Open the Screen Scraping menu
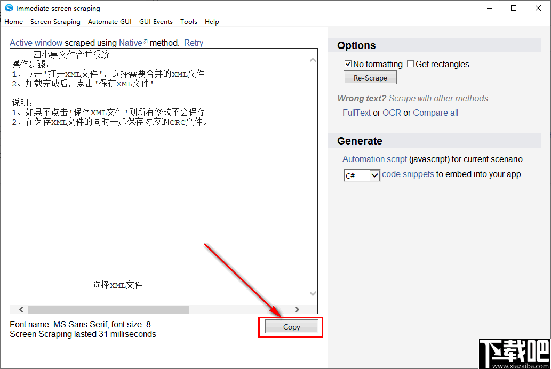The width and height of the screenshot is (551, 369). tap(55, 22)
